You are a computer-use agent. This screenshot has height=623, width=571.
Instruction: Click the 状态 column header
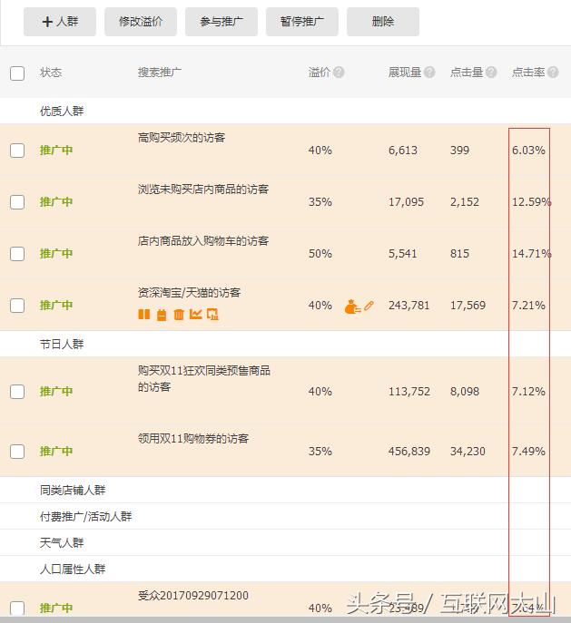(51, 73)
